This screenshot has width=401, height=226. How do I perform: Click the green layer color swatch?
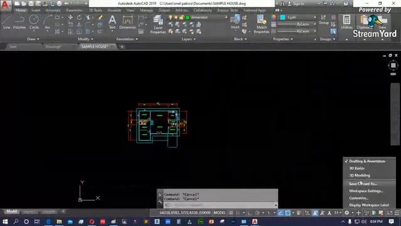pyautogui.click(x=187, y=18)
